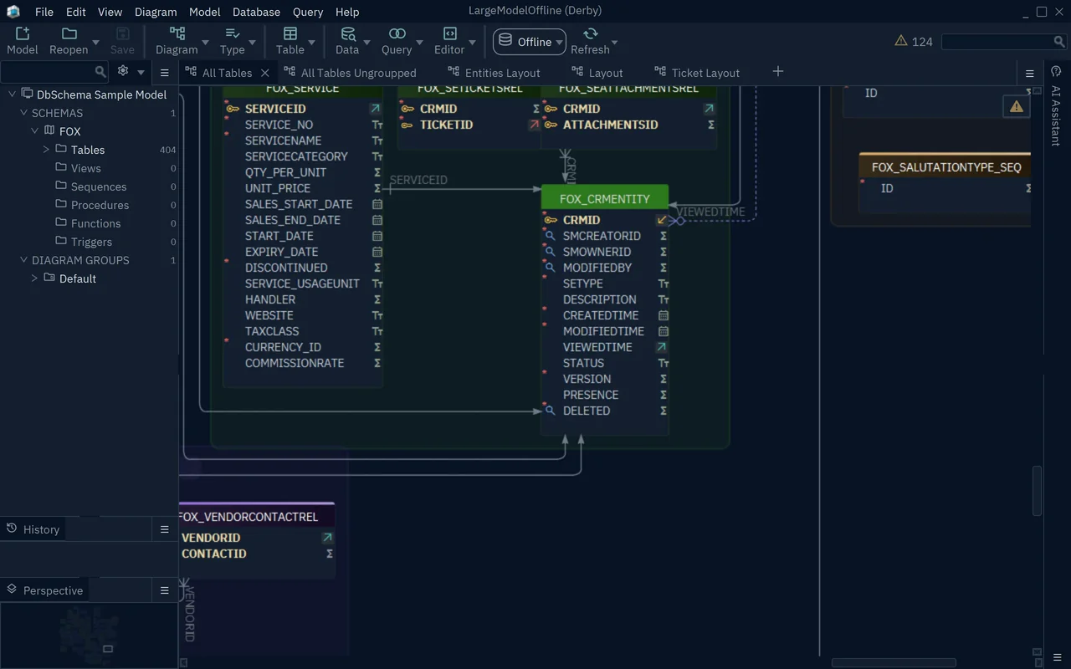The width and height of the screenshot is (1071, 669).
Task: Open the History panel menu icon
Action: (165, 529)
